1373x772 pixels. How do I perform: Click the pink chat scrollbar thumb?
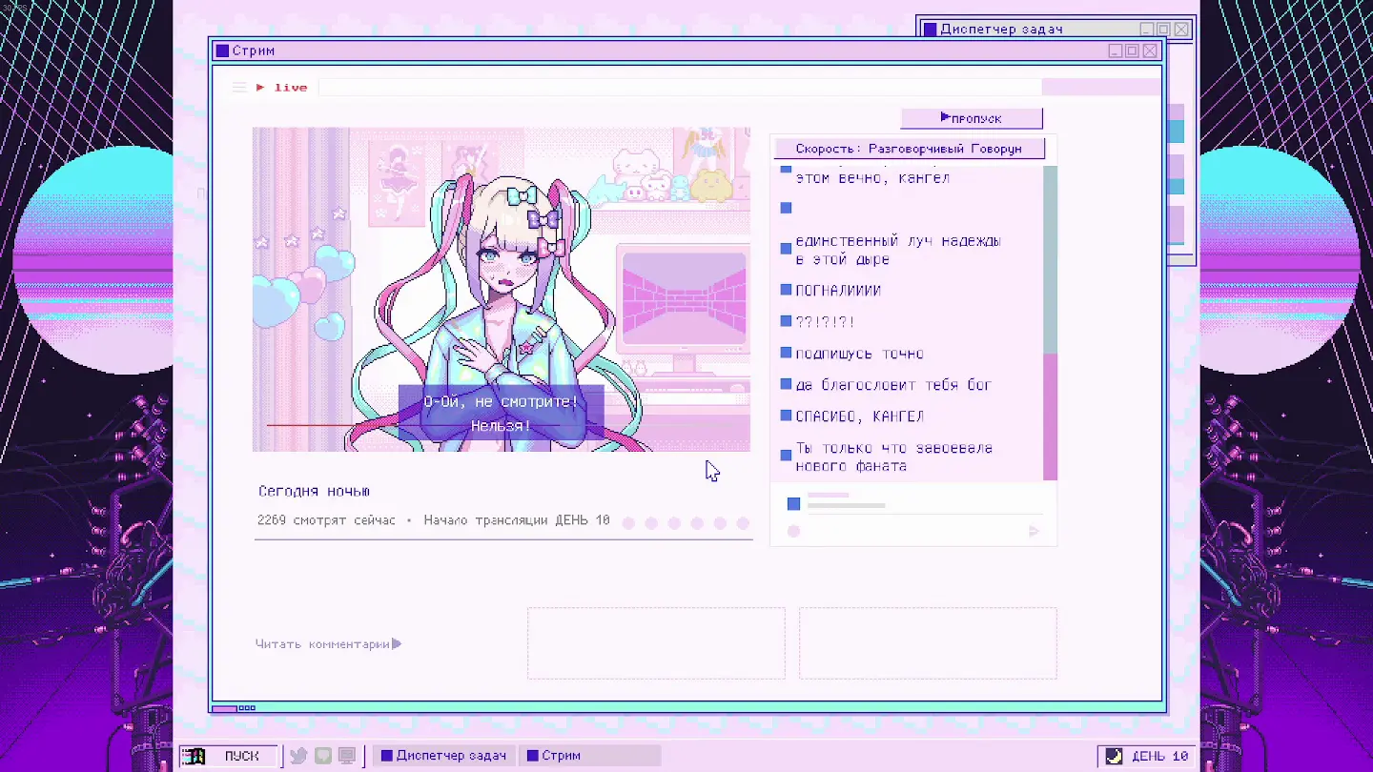tap(1050, 416)
